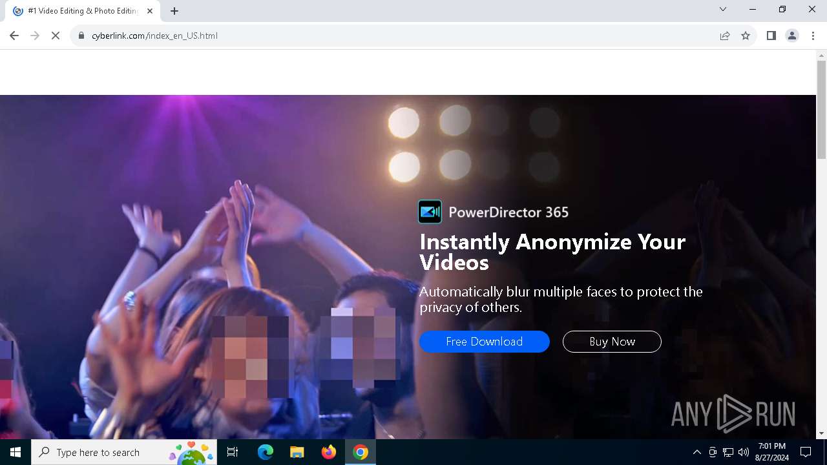Click the Automatically blur multiple faces text
This screenshot has height=465, width=827.
point(561,299)
